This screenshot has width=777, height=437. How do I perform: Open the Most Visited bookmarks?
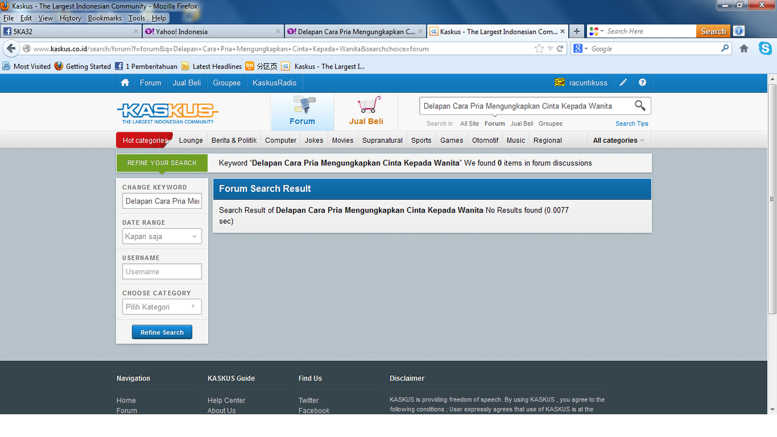27,66
